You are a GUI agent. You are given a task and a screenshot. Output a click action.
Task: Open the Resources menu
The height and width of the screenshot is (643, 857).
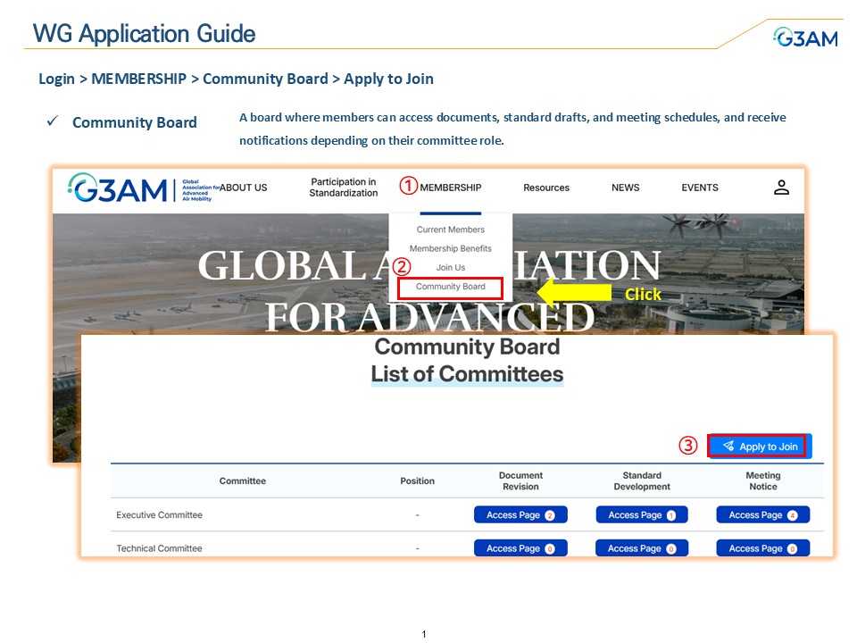pyautogui.click(x=546, y=188)
